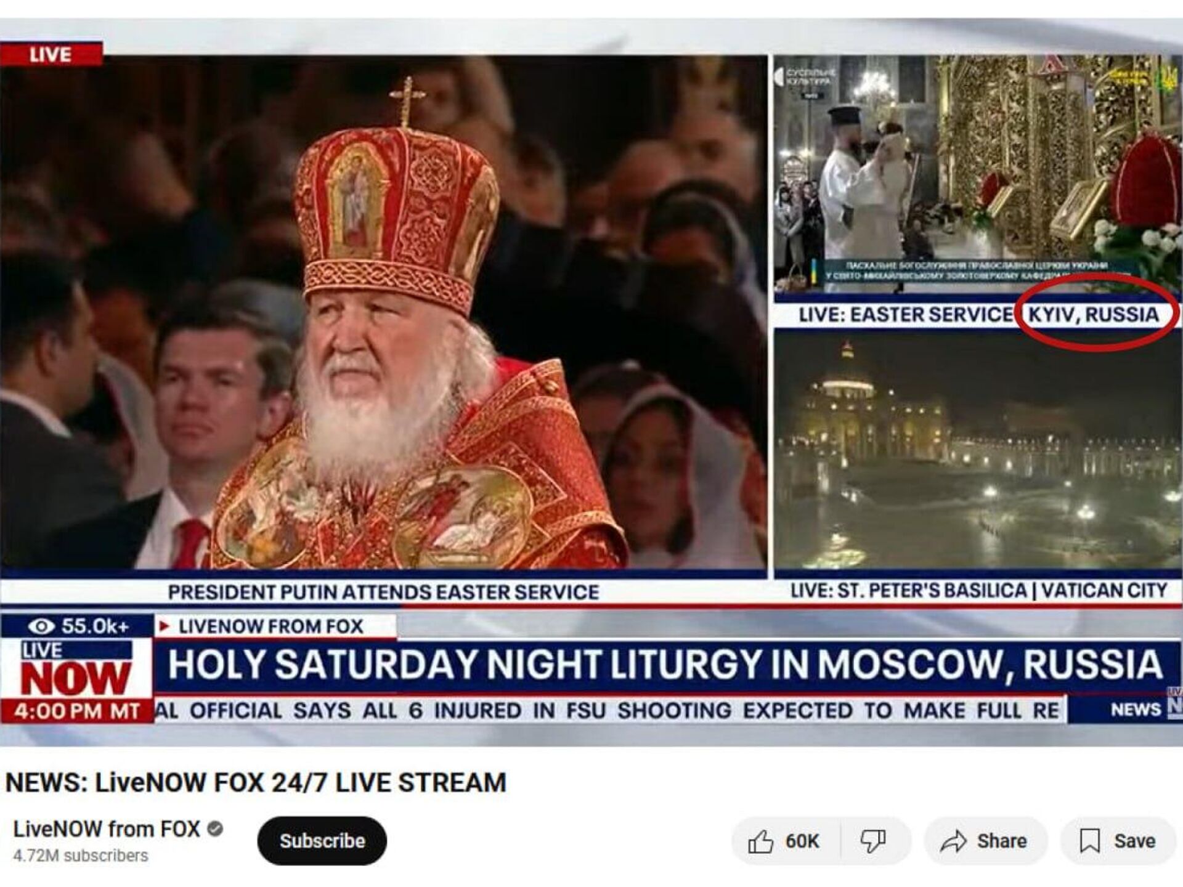Click the 60K like count
Image resolution: width=1183 pixels, height=887 pixels.
tap(802, 841)
